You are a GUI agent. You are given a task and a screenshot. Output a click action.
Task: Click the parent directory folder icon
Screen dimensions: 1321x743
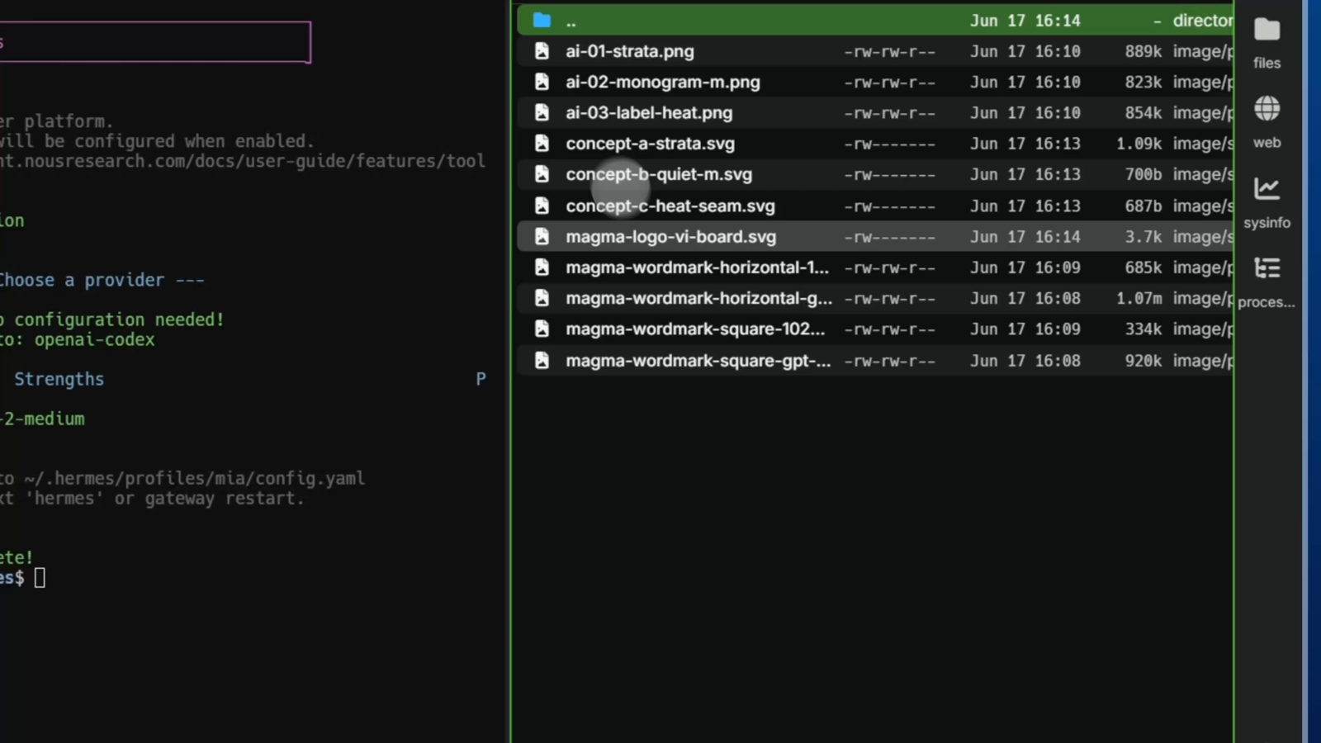pos(542,20)
